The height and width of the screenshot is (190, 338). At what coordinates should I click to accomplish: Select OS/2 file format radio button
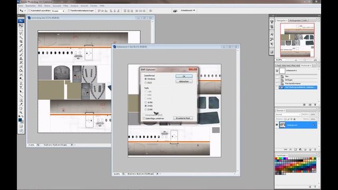pyautogui.click(x=146, y=83)
